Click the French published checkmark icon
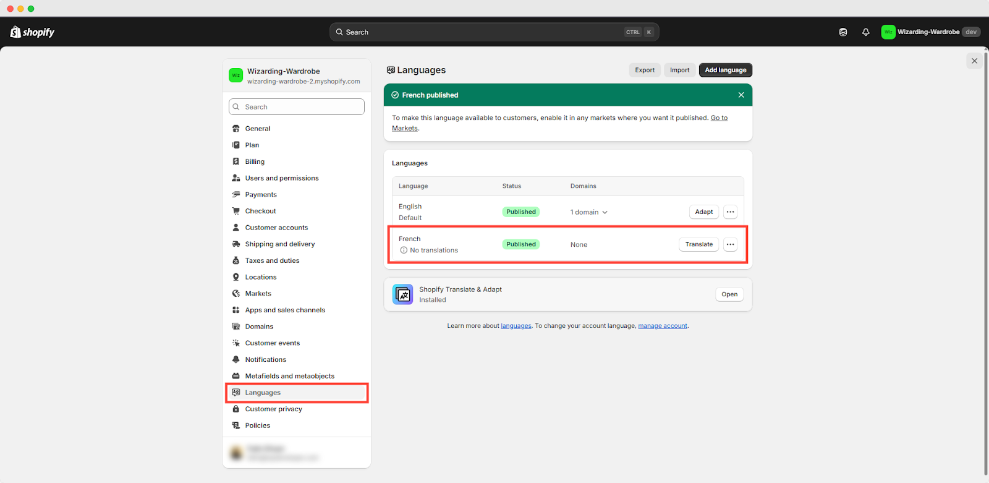Image resolution: width=989 pixels, height=483 pixels. [395, 95]
